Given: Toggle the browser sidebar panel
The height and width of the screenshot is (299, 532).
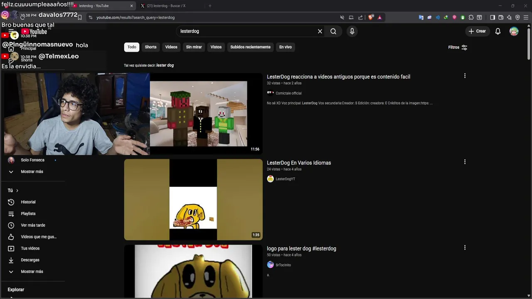Looking at the screenshot, I should click(x=493, y=17).
